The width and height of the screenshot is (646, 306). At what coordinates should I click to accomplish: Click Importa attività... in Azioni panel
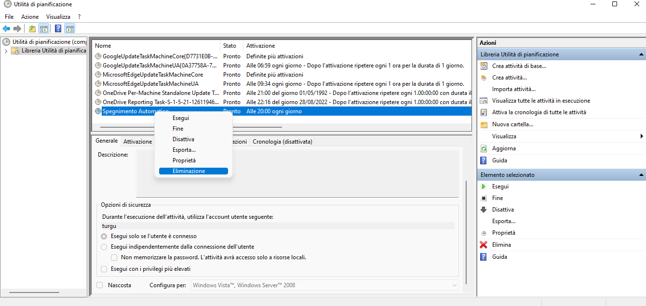[513, 89]
